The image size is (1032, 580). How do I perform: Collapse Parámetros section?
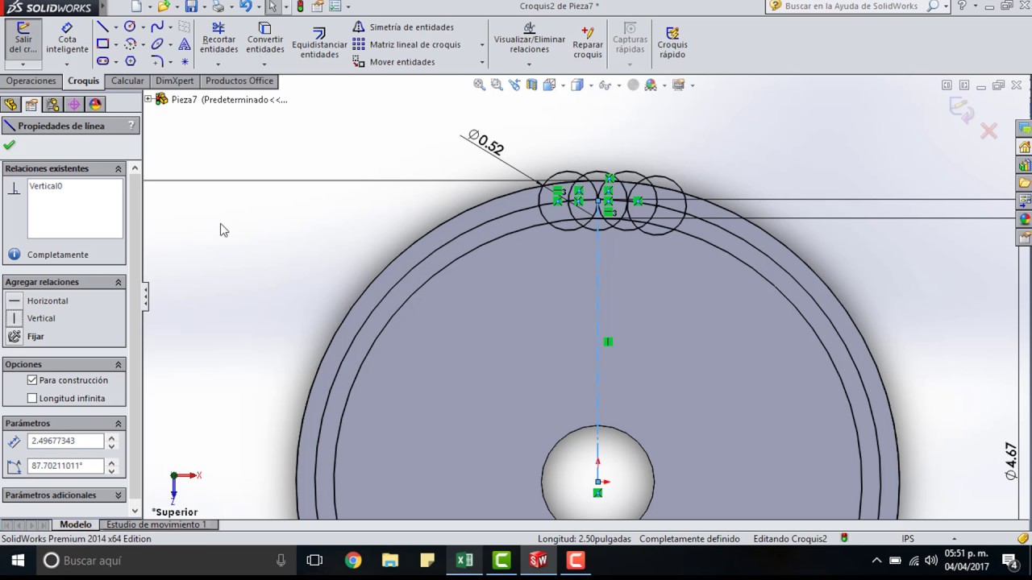click(119, 423)
